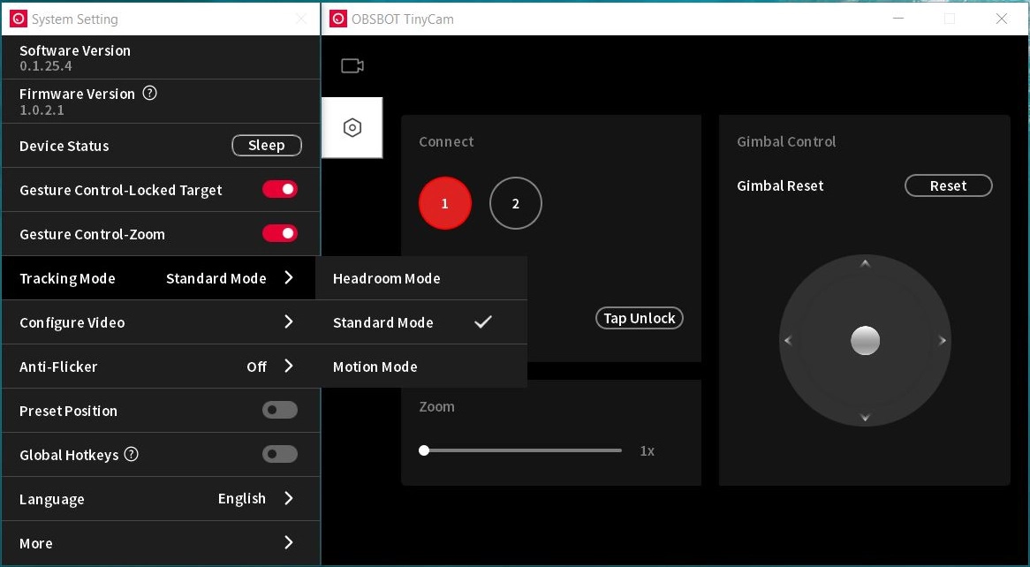Select the hexagon settings tab icon
The height and width of the screenshot is (567, 1030).
tap(352, 127)
